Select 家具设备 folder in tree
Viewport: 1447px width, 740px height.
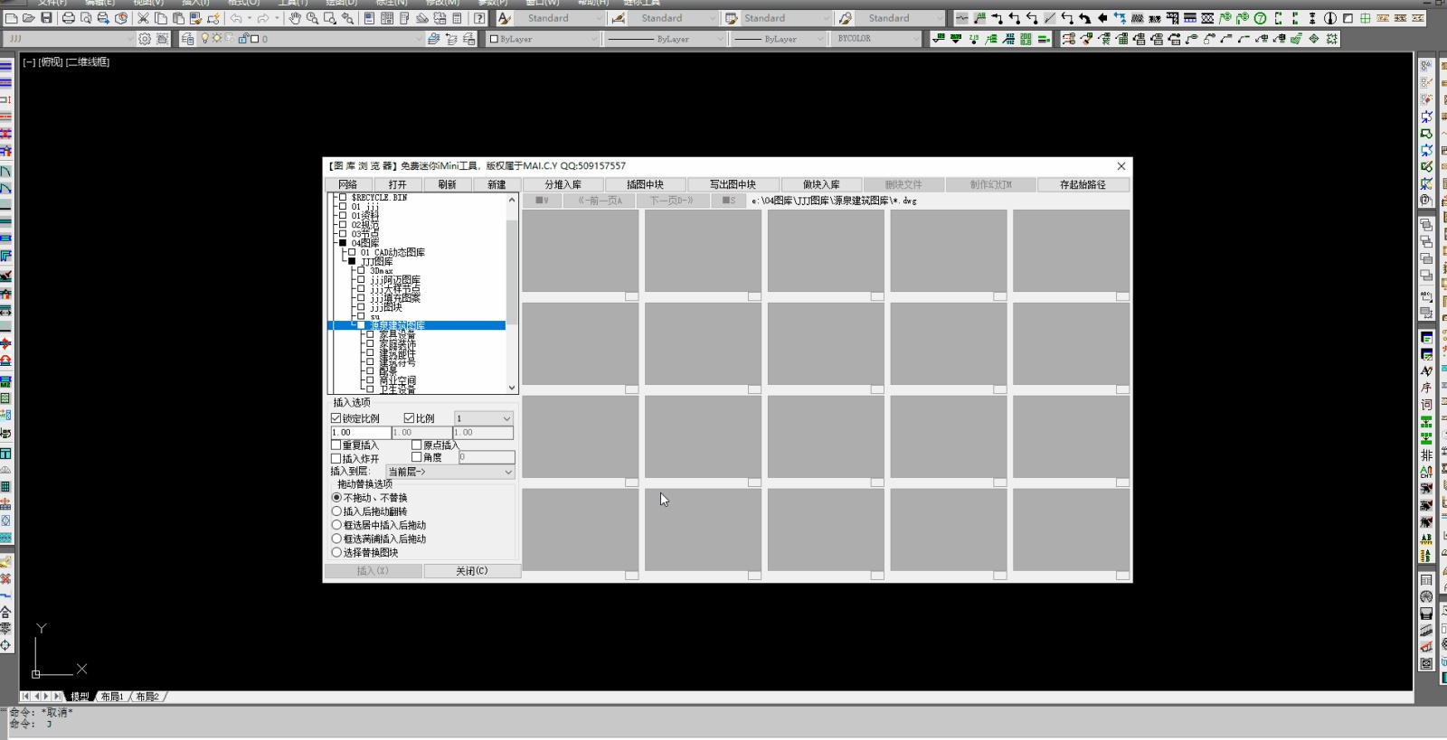click(x=397, y=335)
